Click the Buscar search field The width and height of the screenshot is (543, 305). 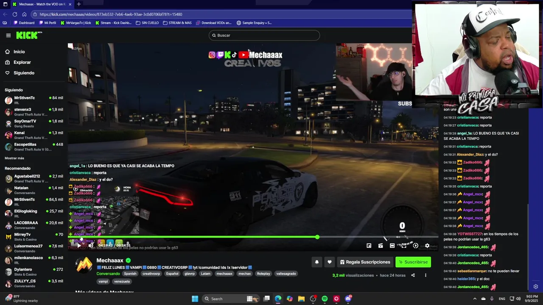(264, 35)
